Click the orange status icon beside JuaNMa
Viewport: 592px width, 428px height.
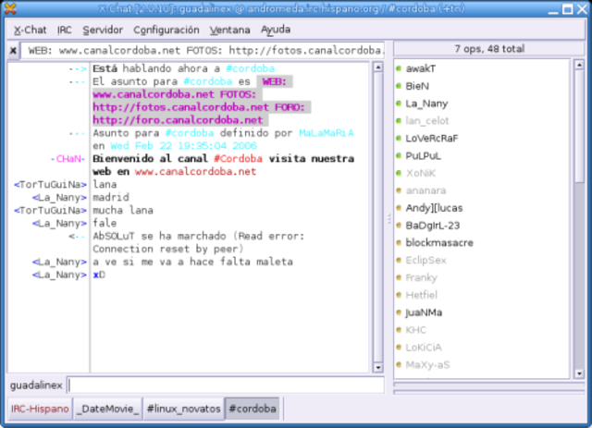point(399,312)
